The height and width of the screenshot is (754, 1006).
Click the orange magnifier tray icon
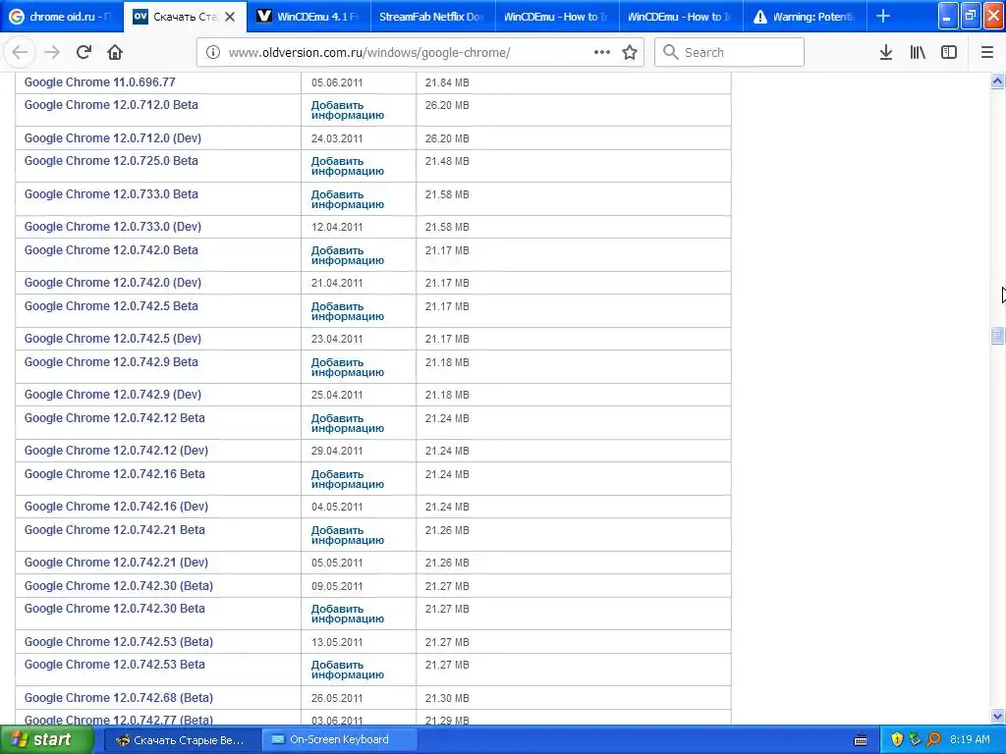[x=933, y=740]
